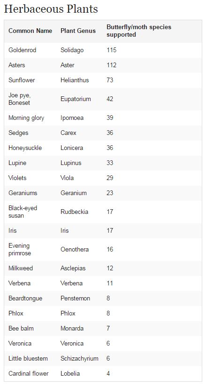Select the Morning glory cell
This screenshot has width=206, height=386.
[x=26, y=118]
